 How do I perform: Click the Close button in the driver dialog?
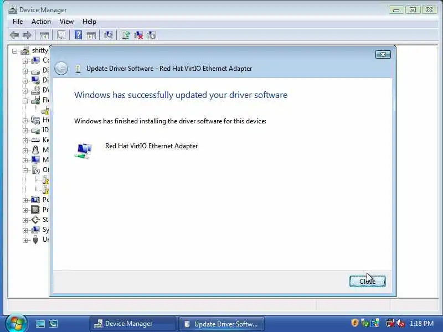pyautogui.click(x=367, y=281)
